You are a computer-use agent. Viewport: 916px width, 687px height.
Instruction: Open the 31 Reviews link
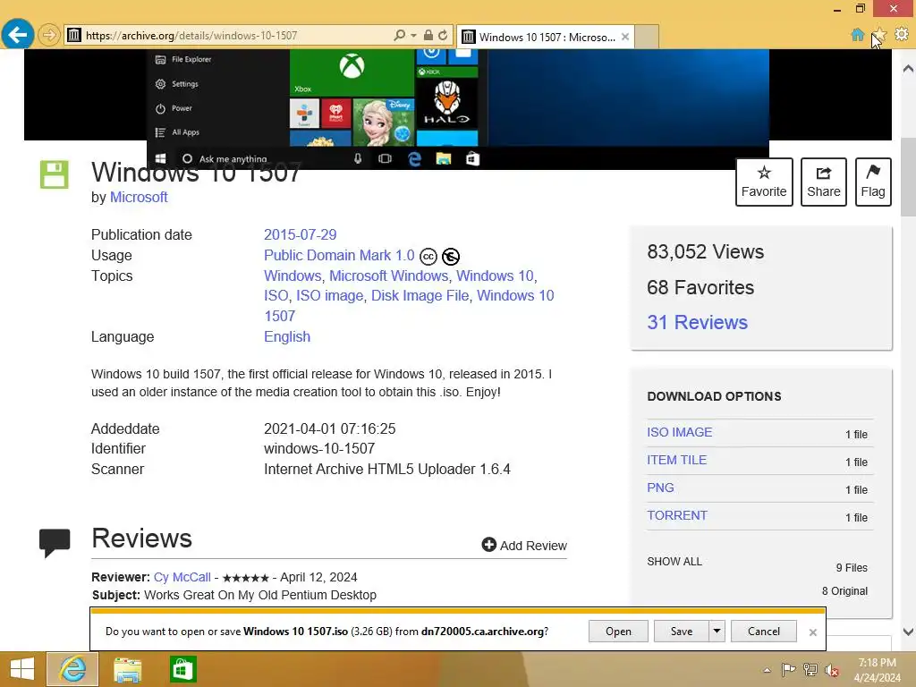697,322
